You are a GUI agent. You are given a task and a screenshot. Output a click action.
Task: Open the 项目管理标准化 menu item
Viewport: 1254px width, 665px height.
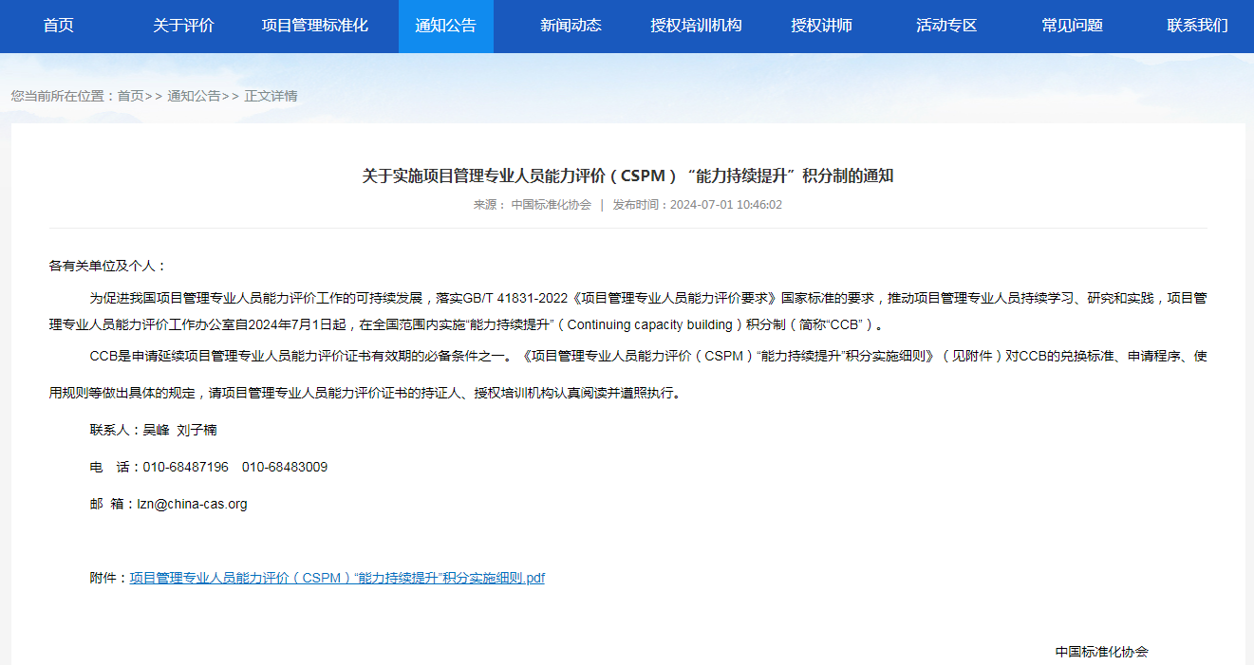pos(314,26)
